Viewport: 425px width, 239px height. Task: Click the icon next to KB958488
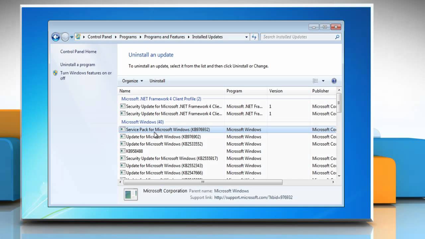(123, 151)
